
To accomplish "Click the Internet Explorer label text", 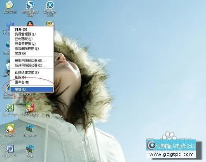I will (9, 96).
